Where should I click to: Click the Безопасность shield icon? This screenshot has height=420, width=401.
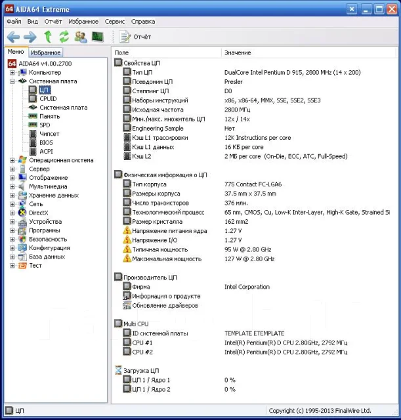coord(22,239)
